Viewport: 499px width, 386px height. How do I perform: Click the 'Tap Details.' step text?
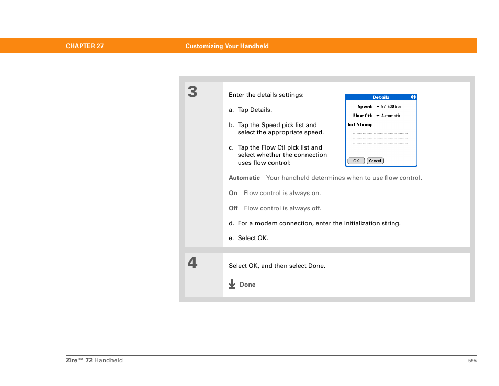tap(255, 110)
